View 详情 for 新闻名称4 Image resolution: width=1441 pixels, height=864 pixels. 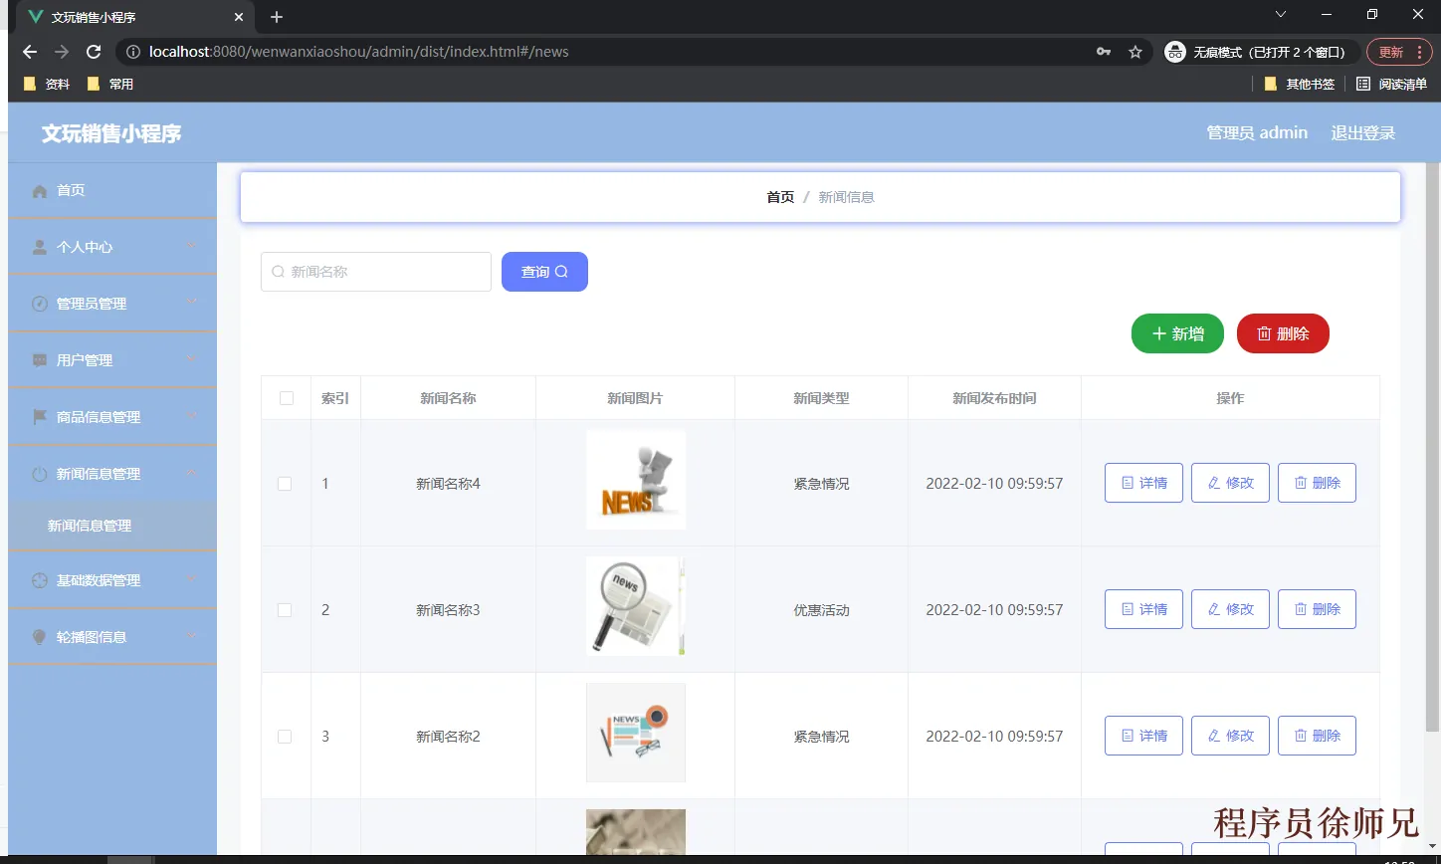coord(1143,483)
